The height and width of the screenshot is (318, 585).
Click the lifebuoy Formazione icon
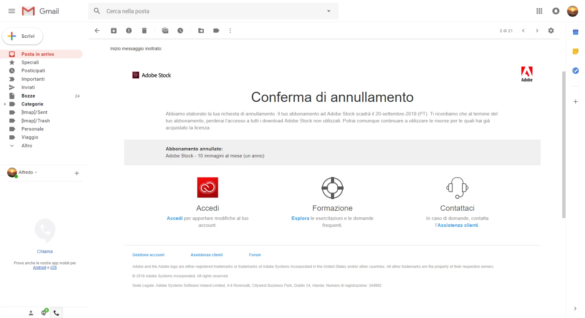click(x=332, y=188)
